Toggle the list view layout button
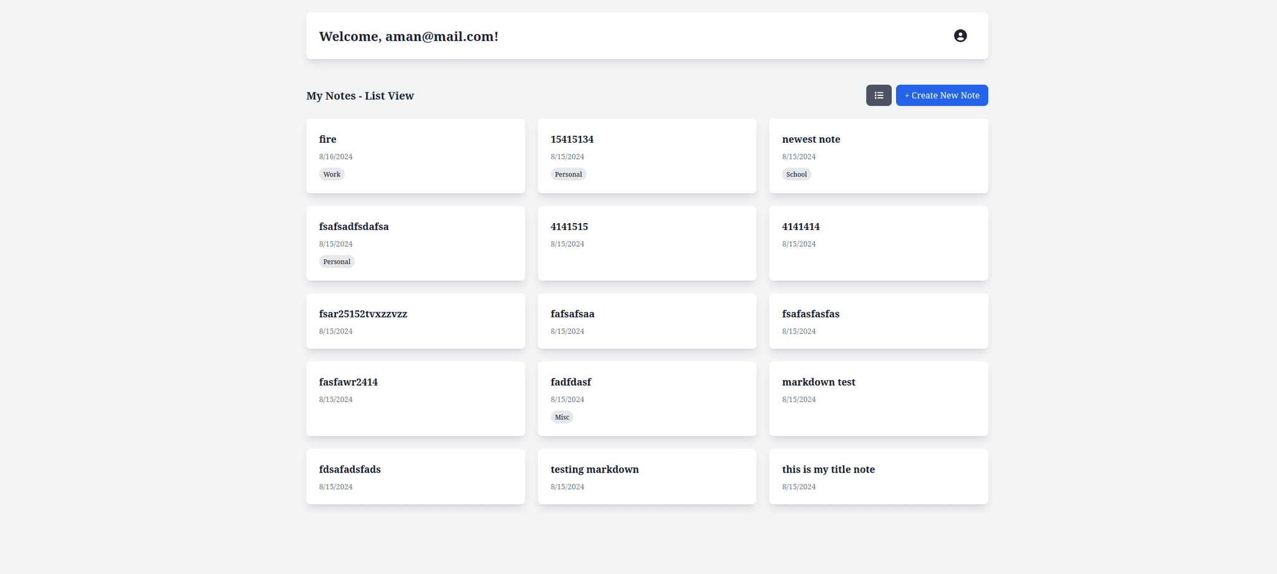The width and height of the screenshot is (1277, 574). 879,95
